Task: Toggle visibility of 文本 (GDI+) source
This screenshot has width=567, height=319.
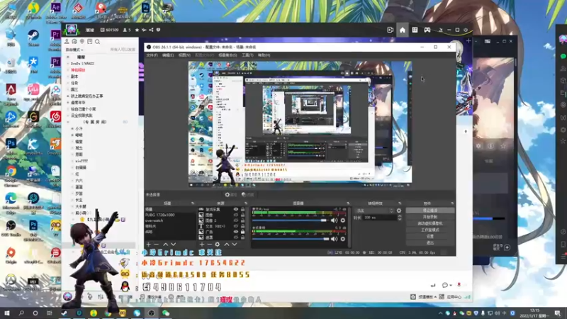Action: coord(236,226)
